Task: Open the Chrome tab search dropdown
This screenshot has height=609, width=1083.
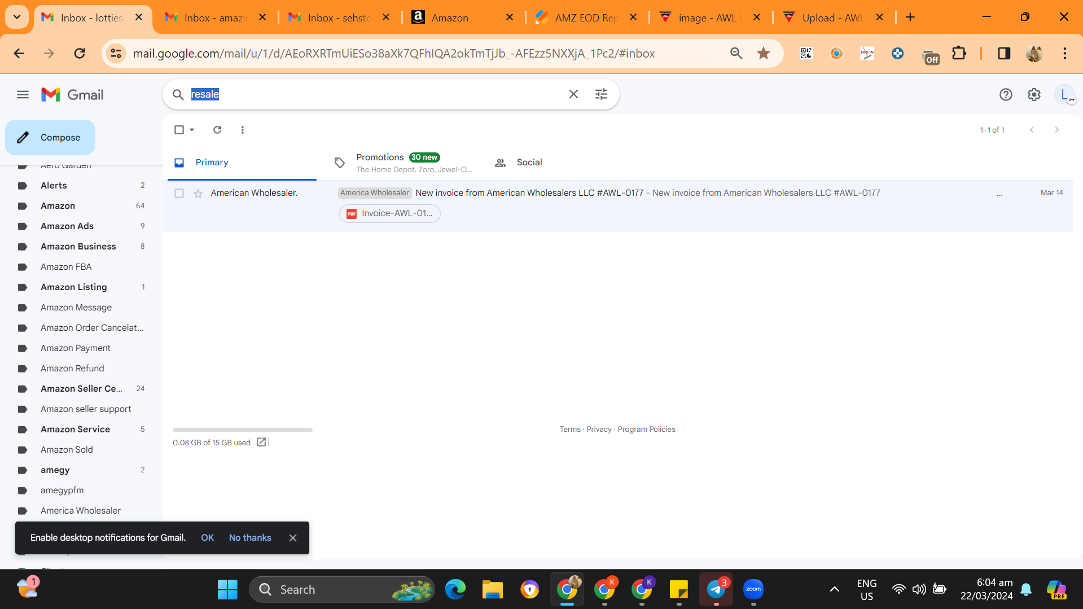Action: (17, 17)
